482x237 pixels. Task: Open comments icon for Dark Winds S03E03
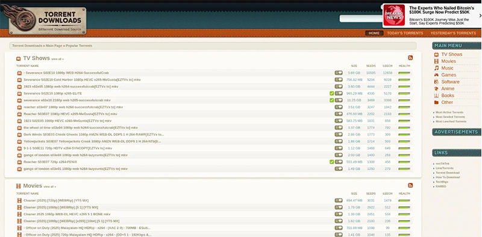point(339,135)
